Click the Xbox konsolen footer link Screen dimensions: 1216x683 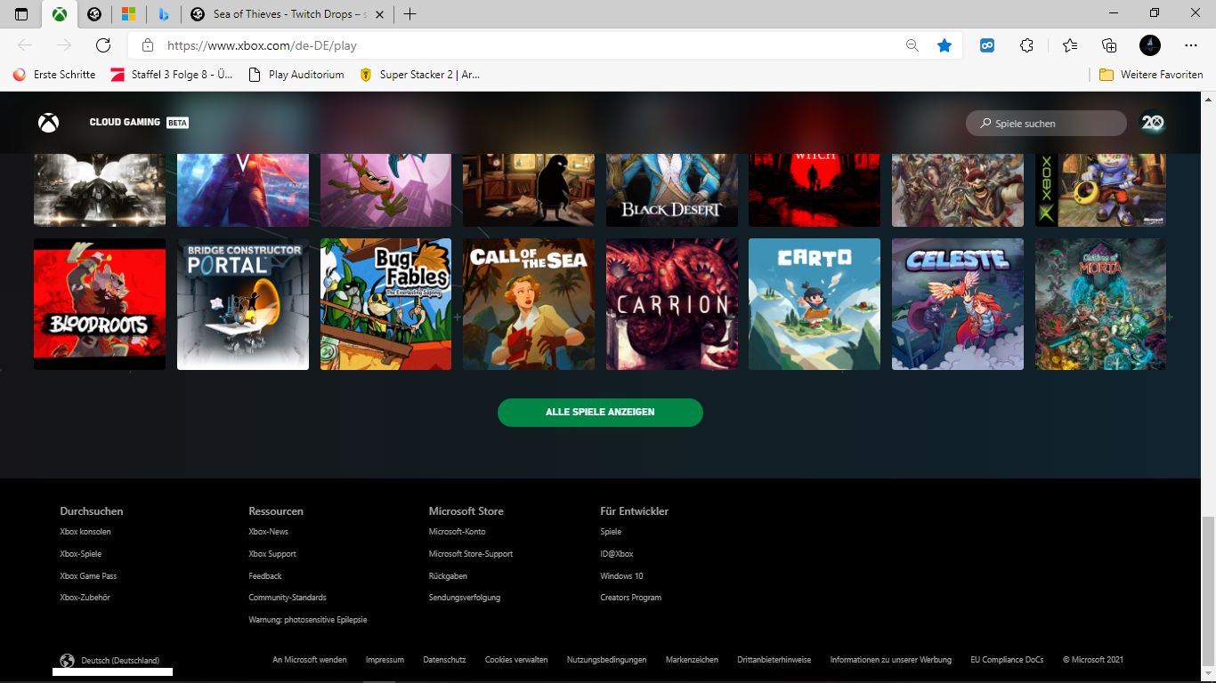(x=85, y=532)
